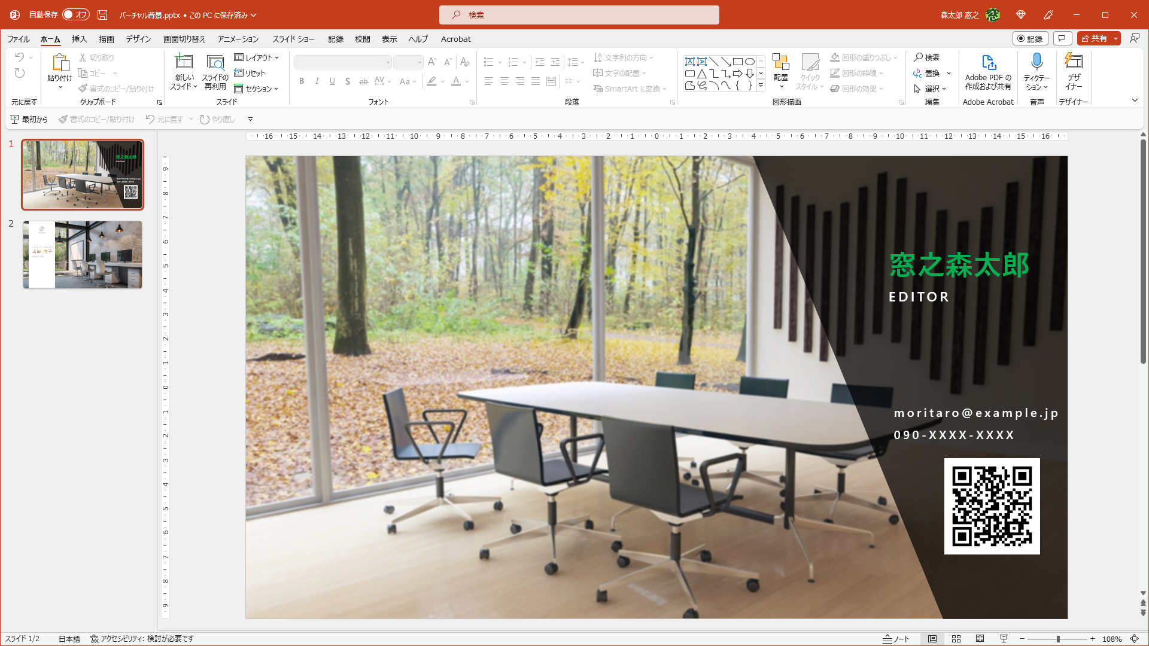The image size is (1149, 646).
Task: Open the アニメーション ribbon tab
Action: tap(237, 39)
